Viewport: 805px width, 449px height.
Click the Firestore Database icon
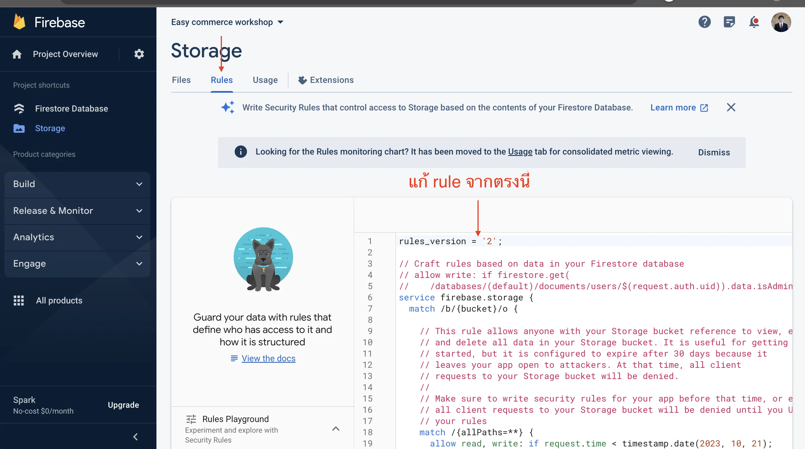(19, 108)
